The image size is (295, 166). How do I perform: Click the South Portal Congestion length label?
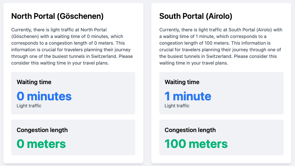[x=190, y=130]
